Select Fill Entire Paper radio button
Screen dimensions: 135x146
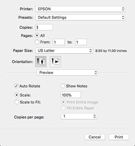click(x=63, y=108)
